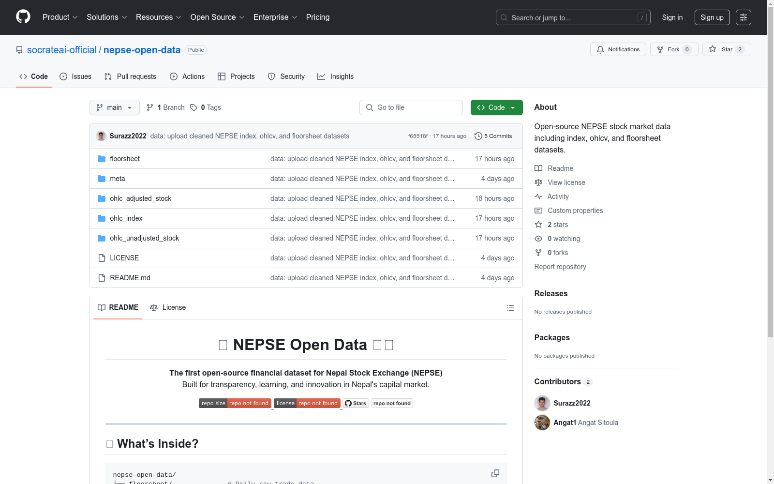Open the socrateai-official owner profile

click(x=62, y=50)
